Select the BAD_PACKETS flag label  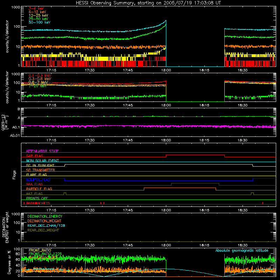pos(38,203)
